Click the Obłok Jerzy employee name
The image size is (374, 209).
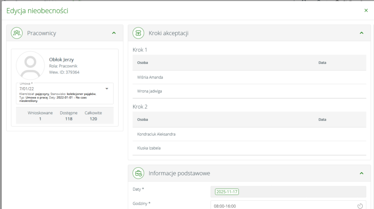pyautogui.click(x=61, y=59)
